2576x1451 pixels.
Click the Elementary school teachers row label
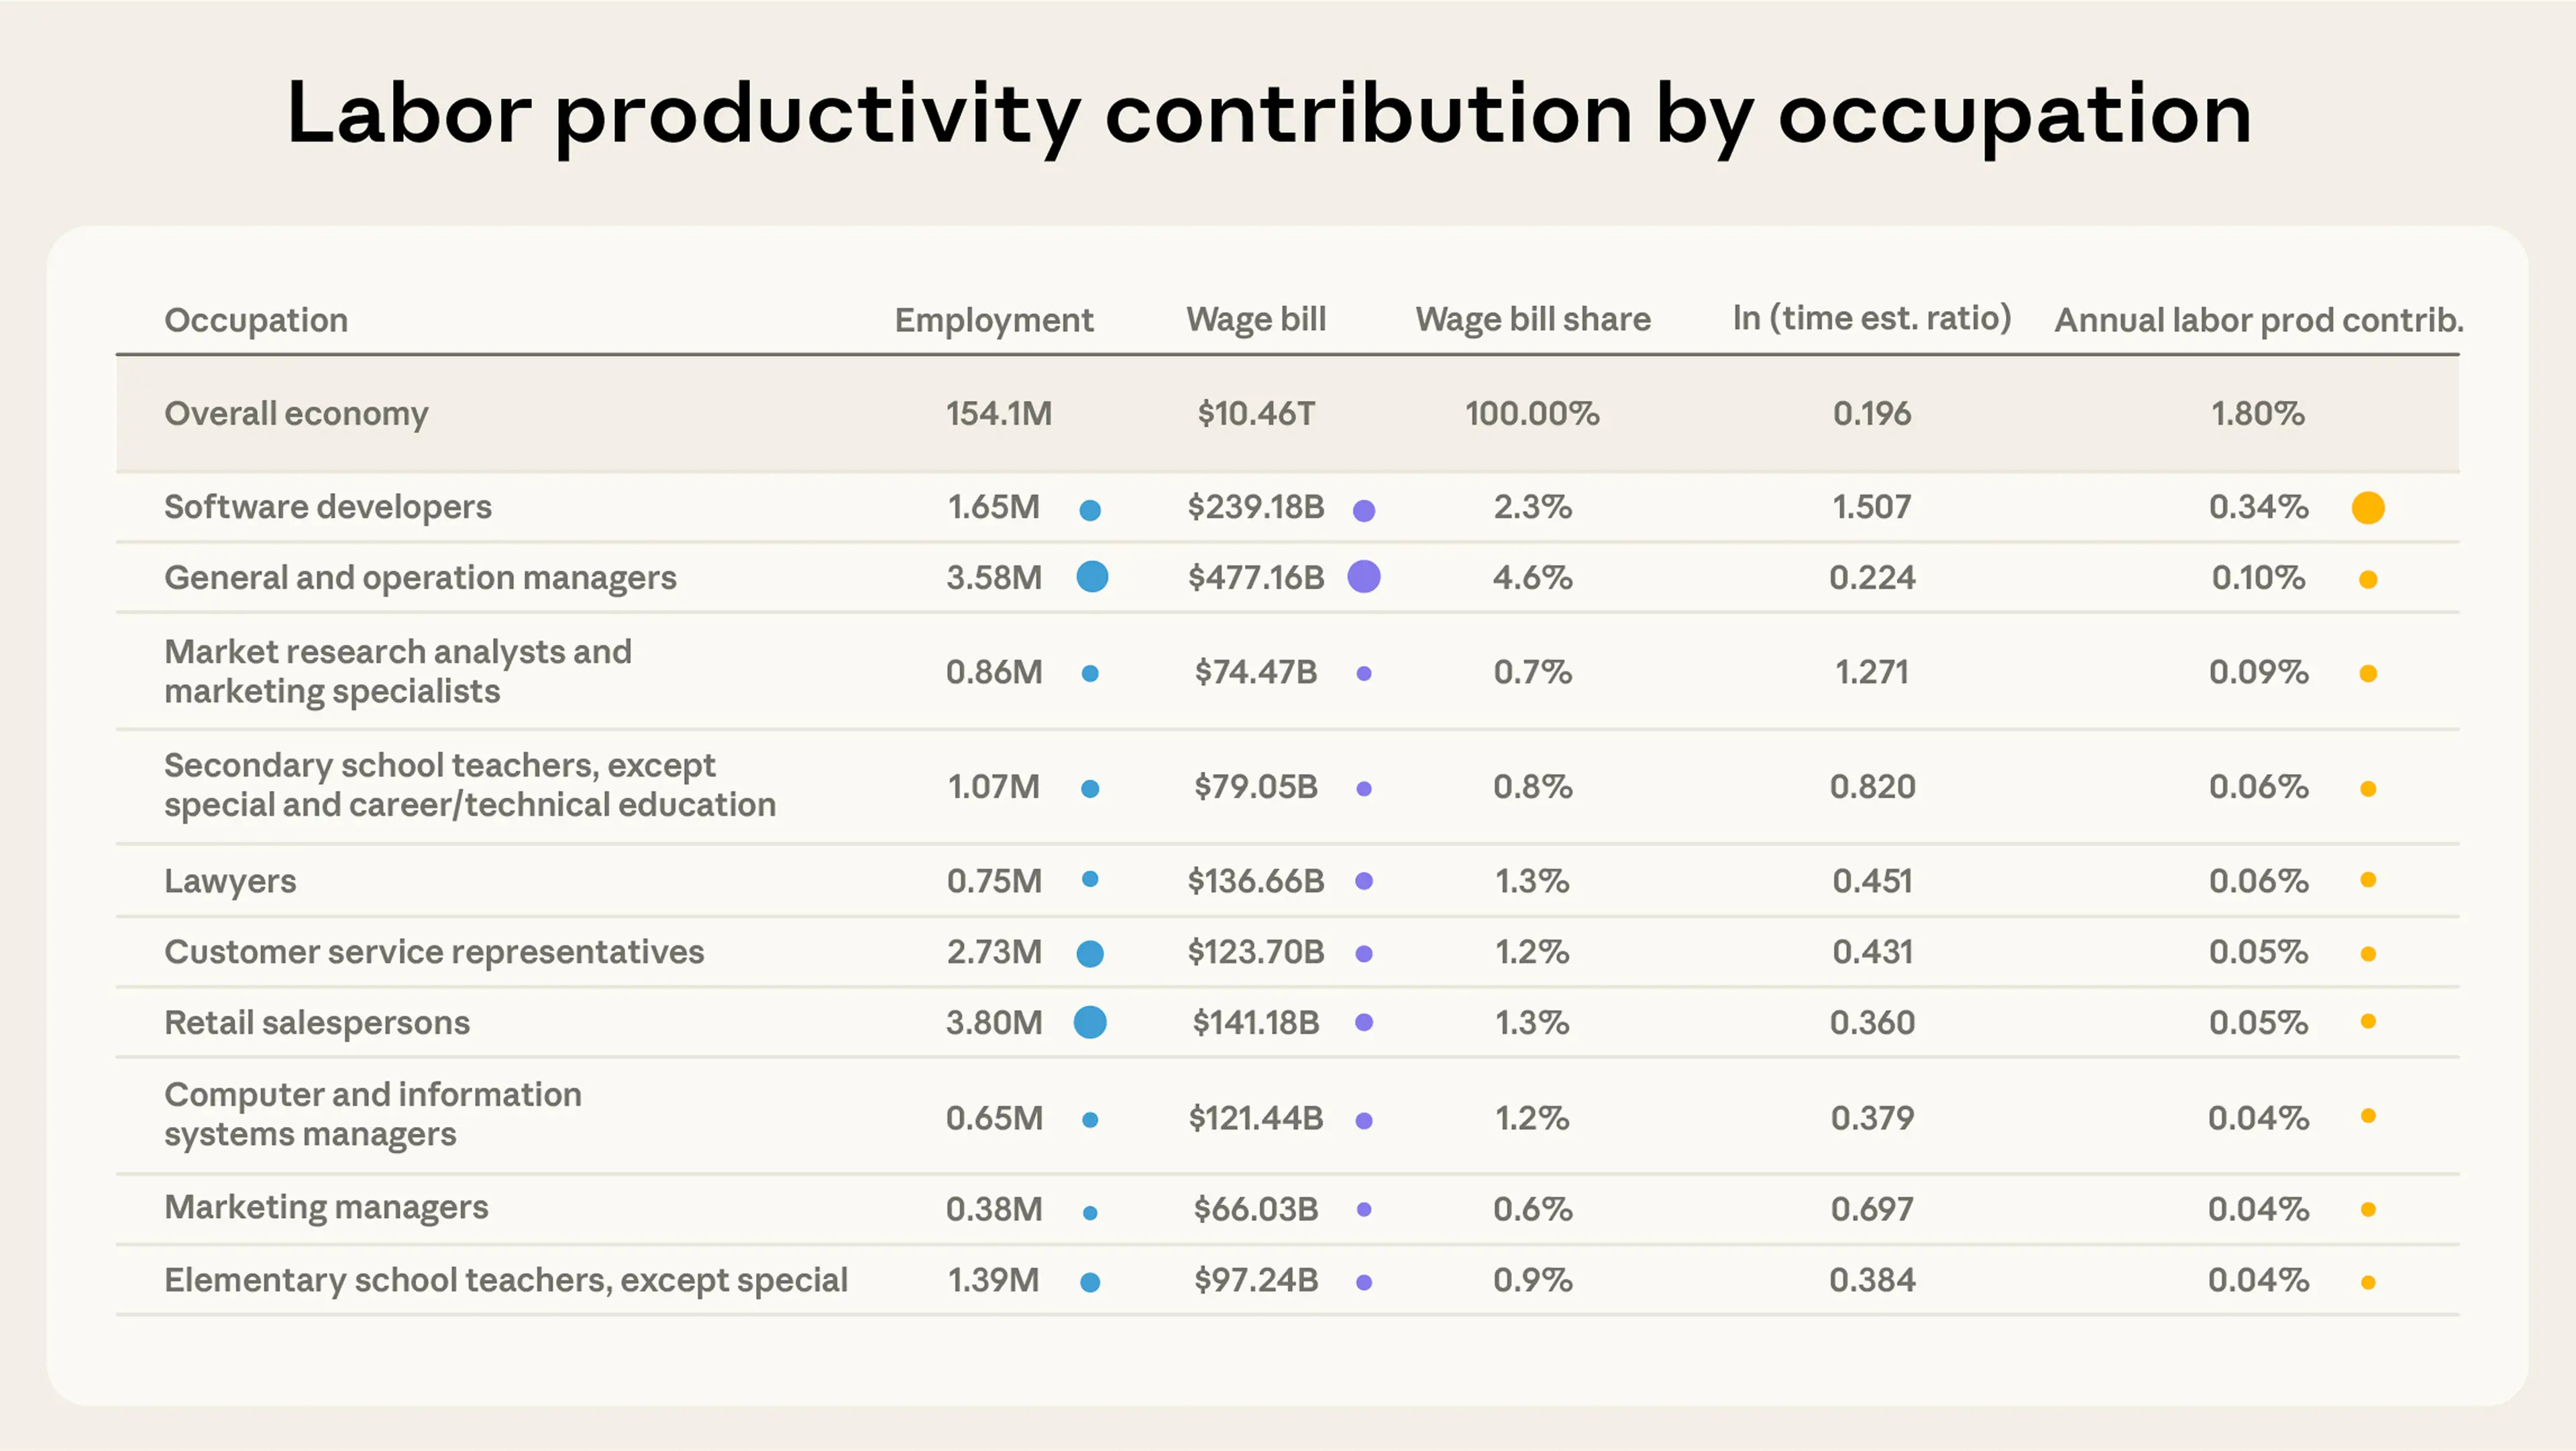coord(505,1280)
